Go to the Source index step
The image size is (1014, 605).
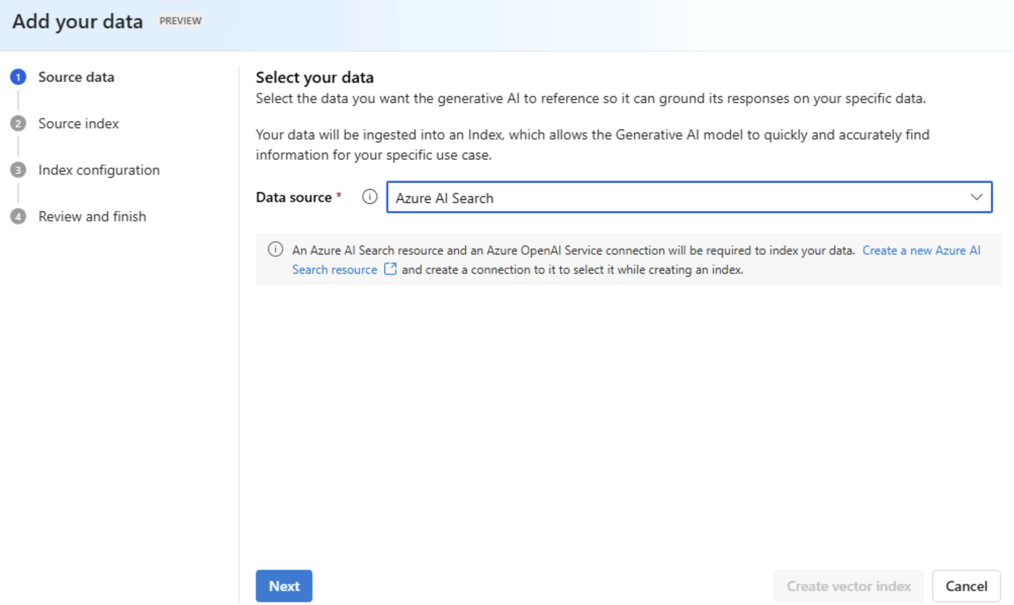(78, 124)
